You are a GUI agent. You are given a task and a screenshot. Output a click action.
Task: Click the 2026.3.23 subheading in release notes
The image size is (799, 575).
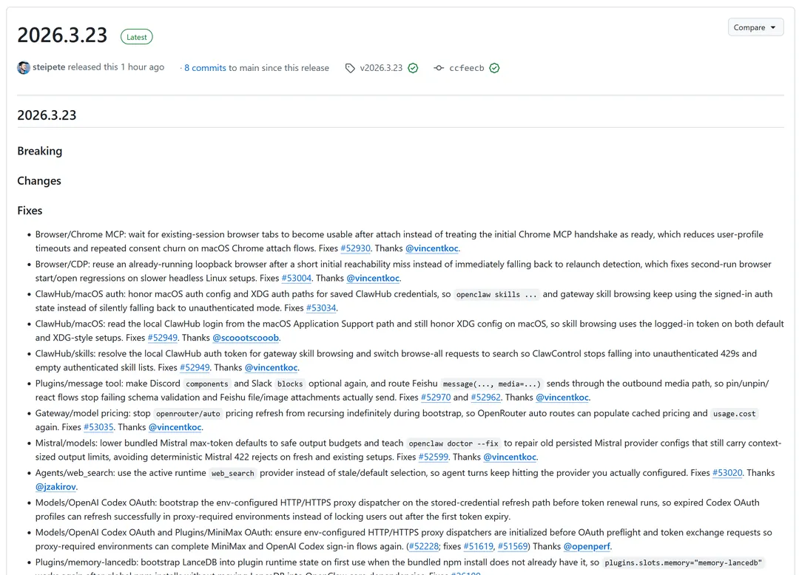pyautogui.click(x=47, y=115)
